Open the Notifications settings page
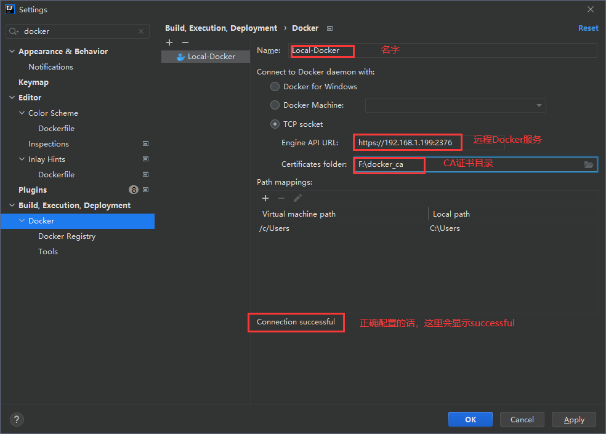This screenshot has height=434, width=606. pyautogui.click(x=50, y=67)
